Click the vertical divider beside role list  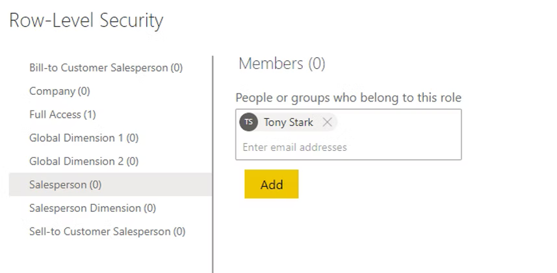coord(213,162)
